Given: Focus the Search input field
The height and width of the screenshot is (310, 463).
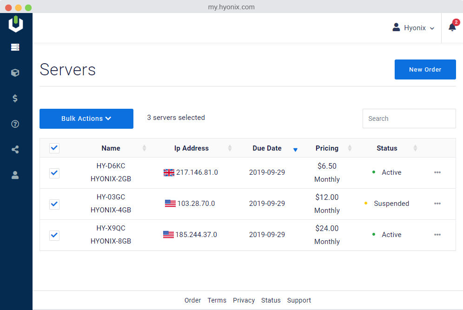Looking at the screenshot, I should (409, 119).
